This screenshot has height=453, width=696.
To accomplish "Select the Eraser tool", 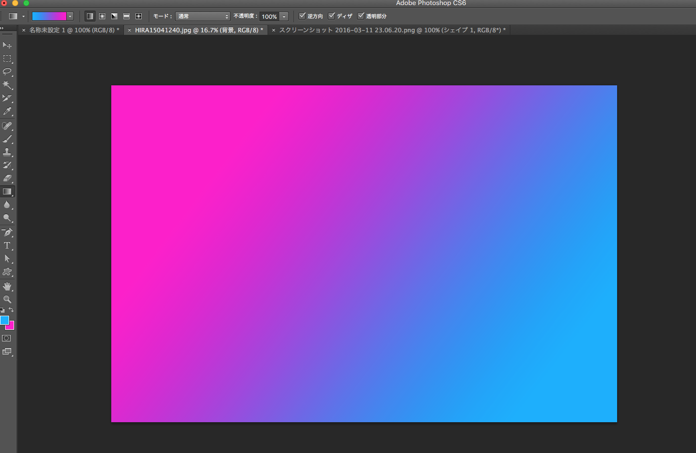I will (7, 178).
